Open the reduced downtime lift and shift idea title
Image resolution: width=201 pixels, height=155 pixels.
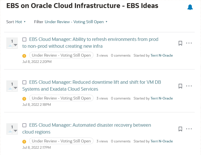point(95,82)
